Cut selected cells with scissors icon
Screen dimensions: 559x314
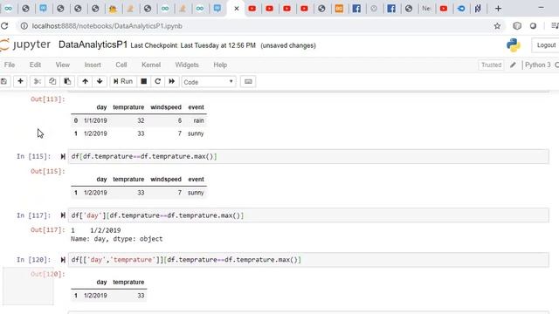click(37, 81)
